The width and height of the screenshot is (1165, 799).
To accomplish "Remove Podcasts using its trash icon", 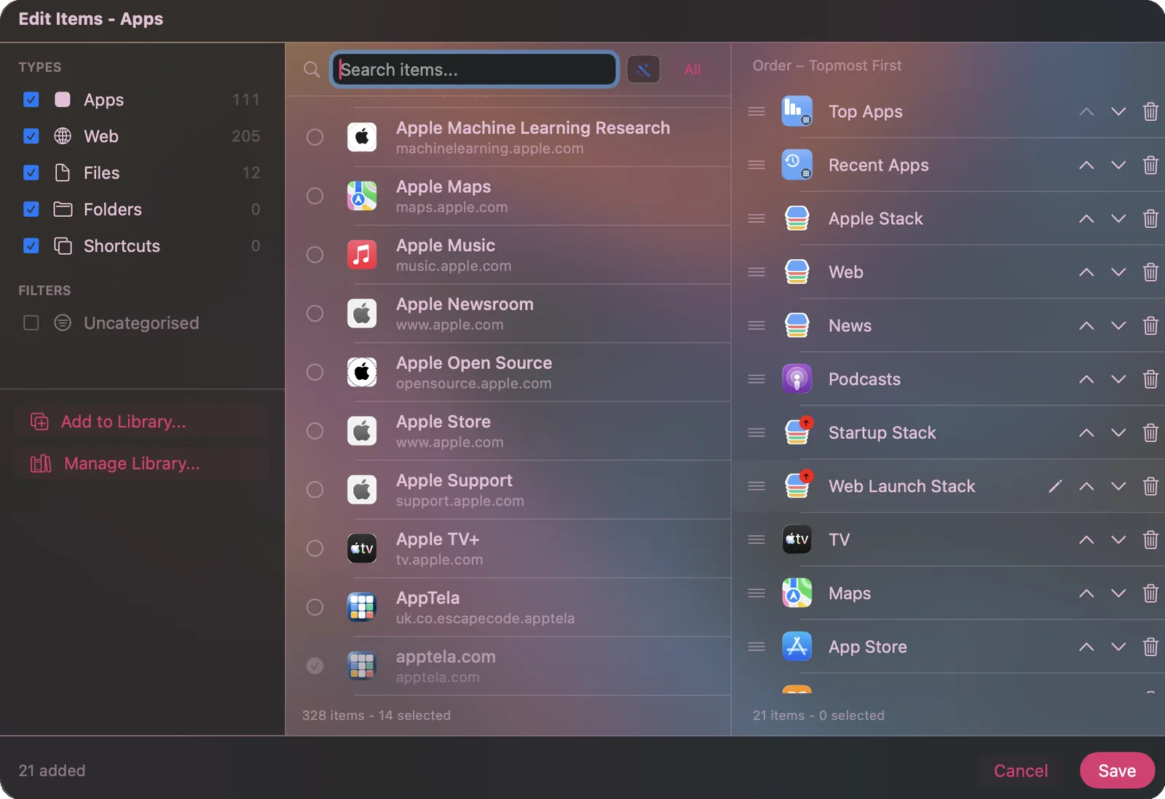I will coord(1150,379).
